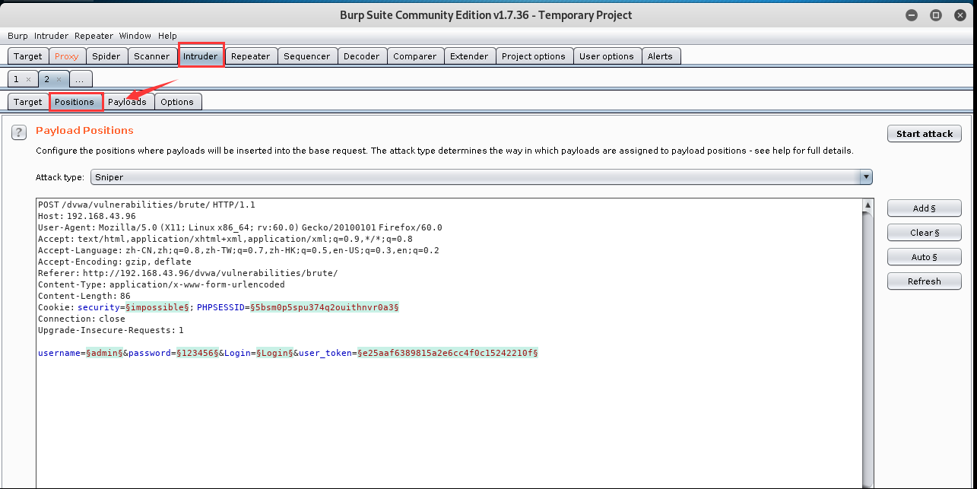Add a new attack tab with '...'
Viewport: 977px width, 489px height.
[81, 79]
